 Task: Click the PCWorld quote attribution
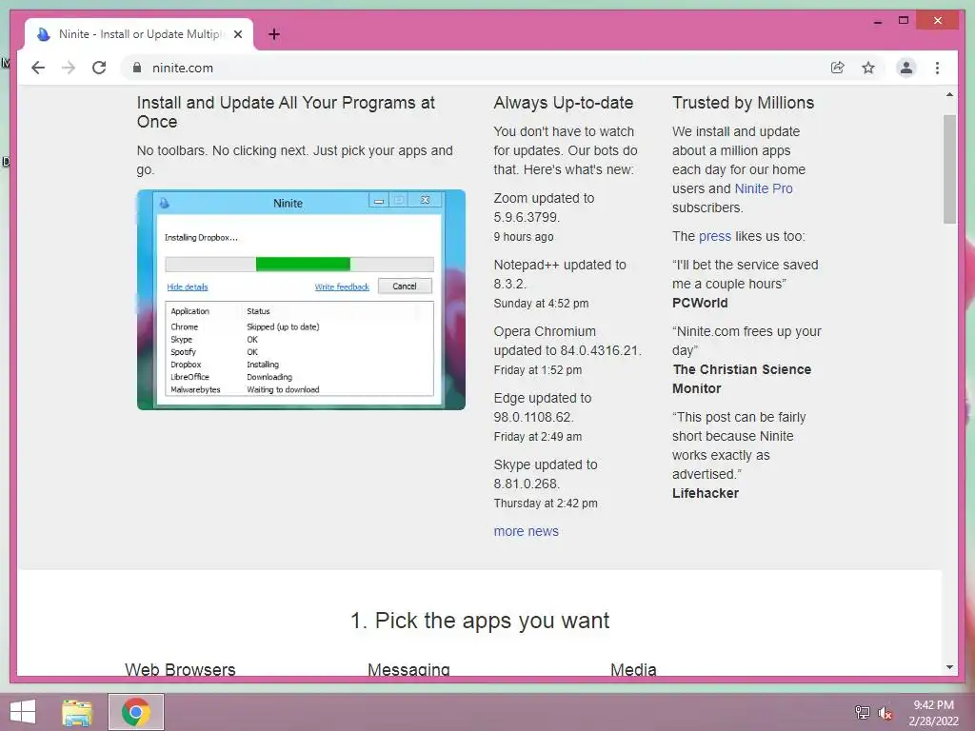pyautogui.click(x=700, y=303)
